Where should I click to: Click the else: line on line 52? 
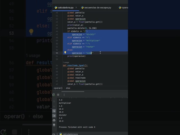tap(70, 50)
